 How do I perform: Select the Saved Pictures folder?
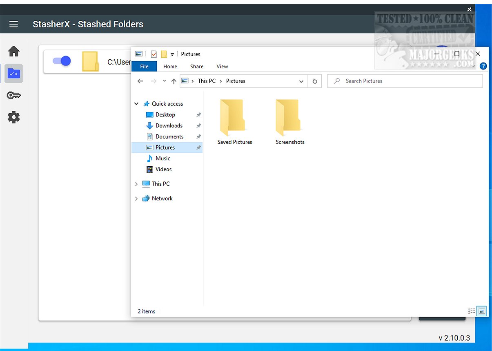tap(235, 122)
